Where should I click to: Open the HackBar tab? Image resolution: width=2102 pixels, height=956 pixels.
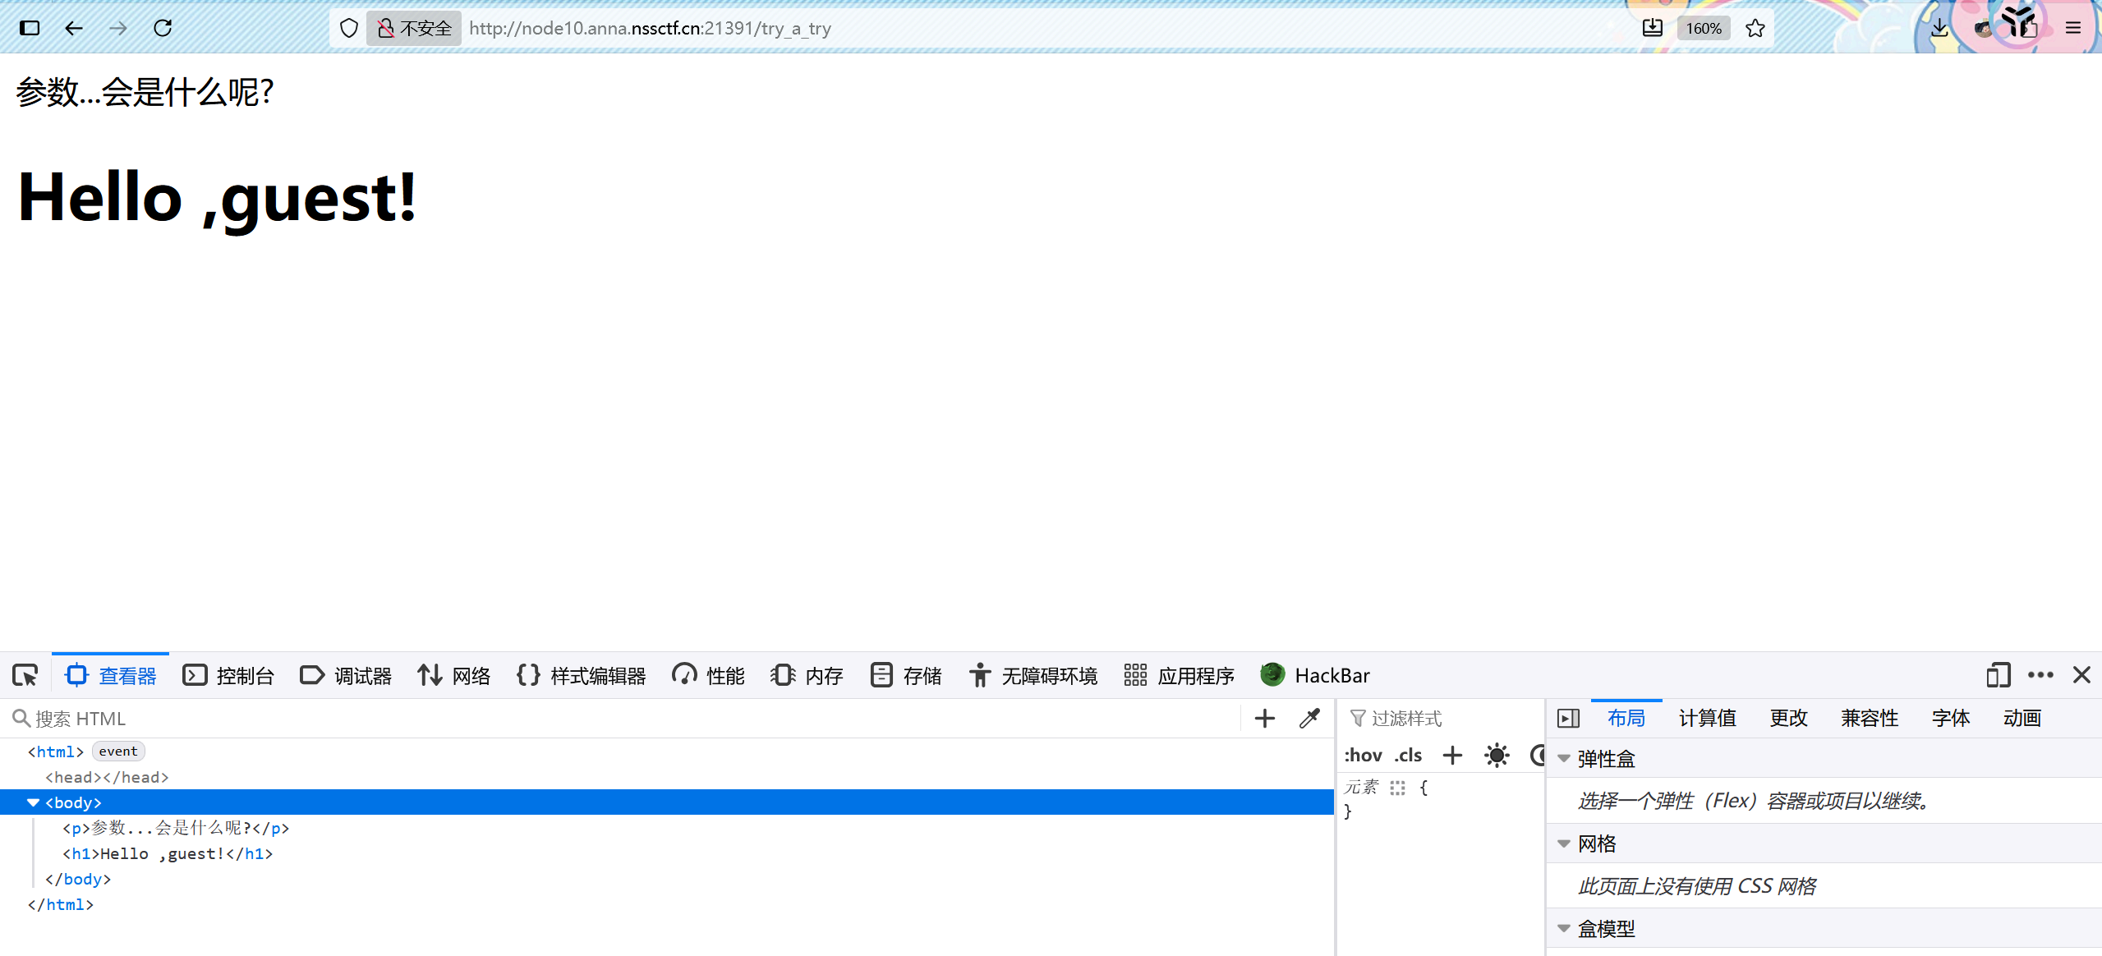[x=1315, y=676]
